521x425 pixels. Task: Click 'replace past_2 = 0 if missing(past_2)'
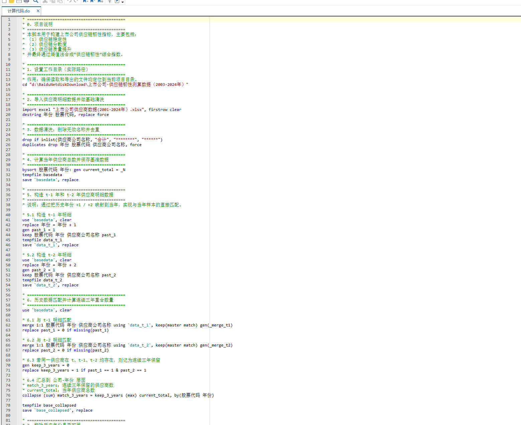click(x=65, y=350)
